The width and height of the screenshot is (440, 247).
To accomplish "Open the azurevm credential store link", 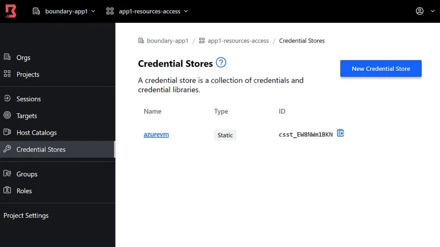I will [x=156, y=134].
